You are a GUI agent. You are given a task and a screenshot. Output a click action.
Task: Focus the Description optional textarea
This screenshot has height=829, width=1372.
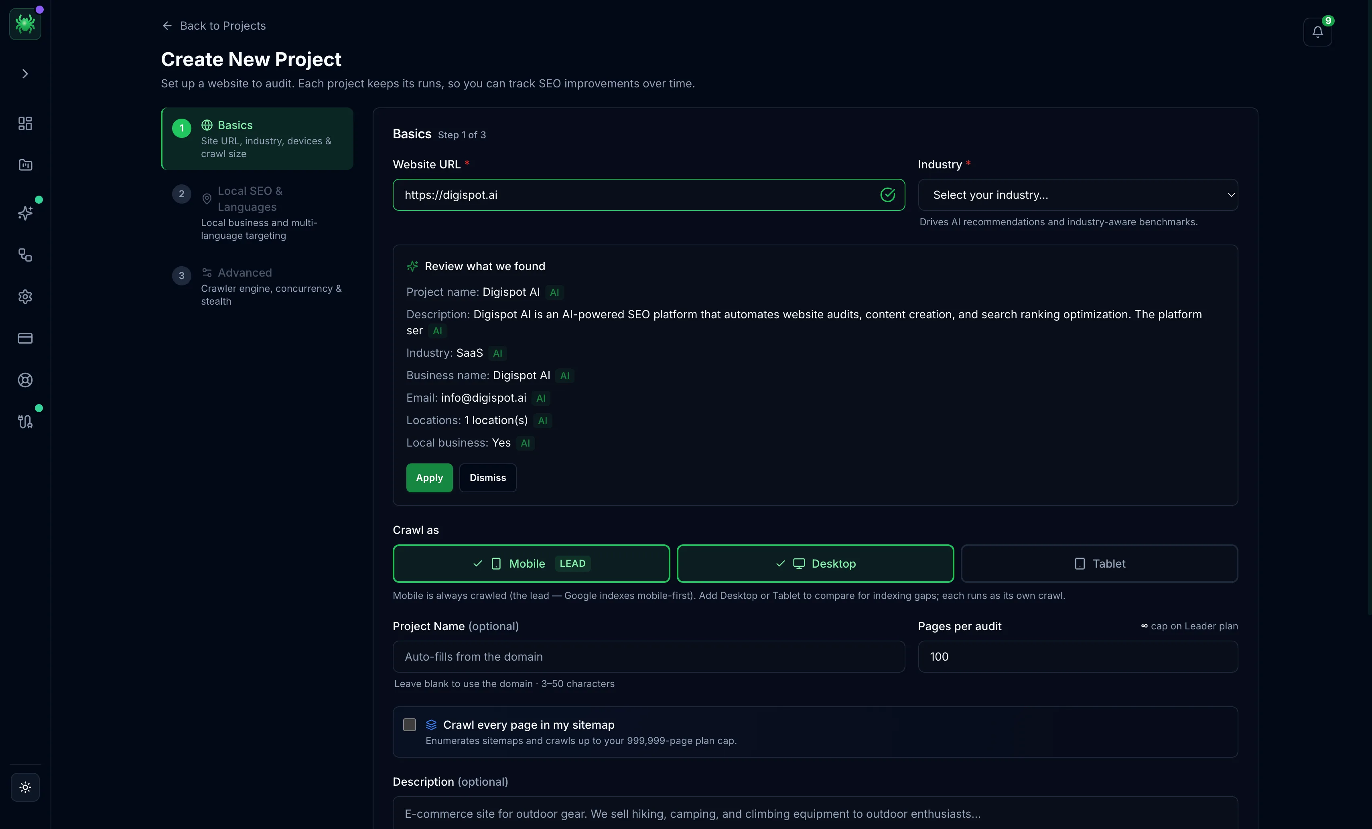click(815, 813)
